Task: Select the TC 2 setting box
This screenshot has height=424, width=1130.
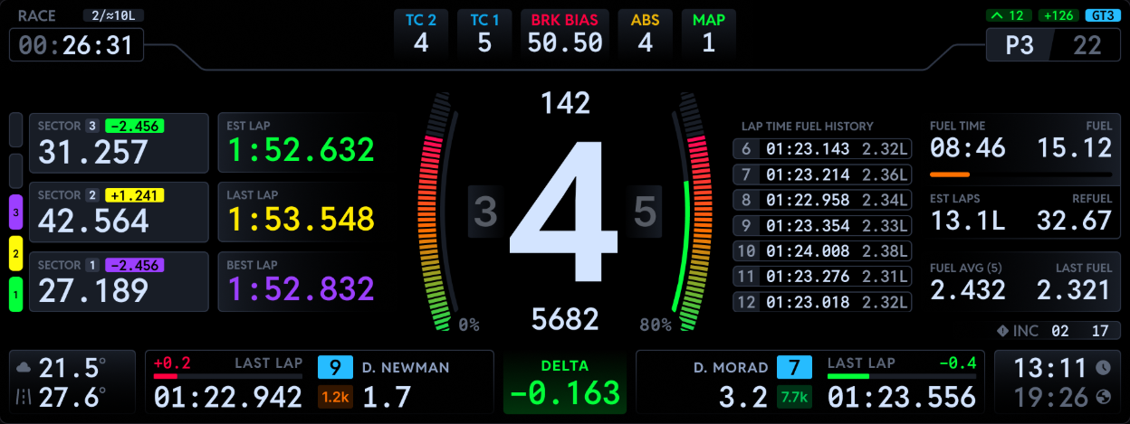Action: [x=421, y=33]
